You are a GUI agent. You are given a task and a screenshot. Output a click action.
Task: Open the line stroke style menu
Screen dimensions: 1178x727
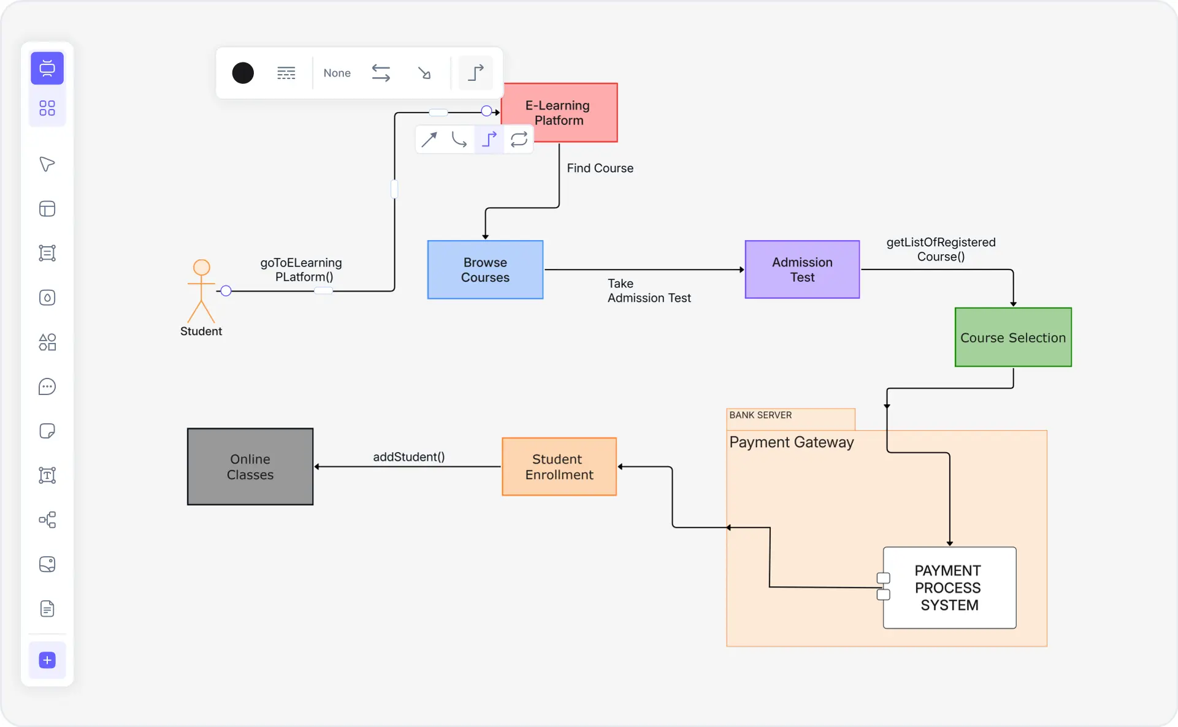(x=286, y=73)
